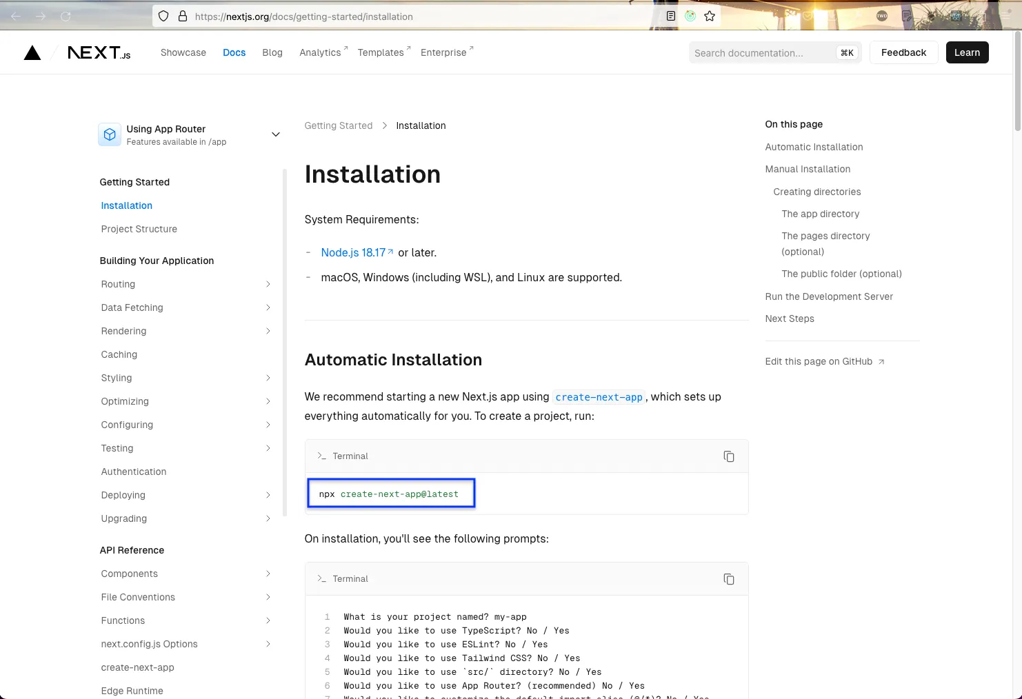Open Caching in sidebar
Image resolution: width=1022 pixels, height=699 pixels.
[x=119, y=354]
